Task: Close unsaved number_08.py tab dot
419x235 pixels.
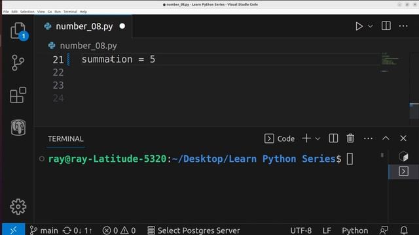Action: point(122,26)
